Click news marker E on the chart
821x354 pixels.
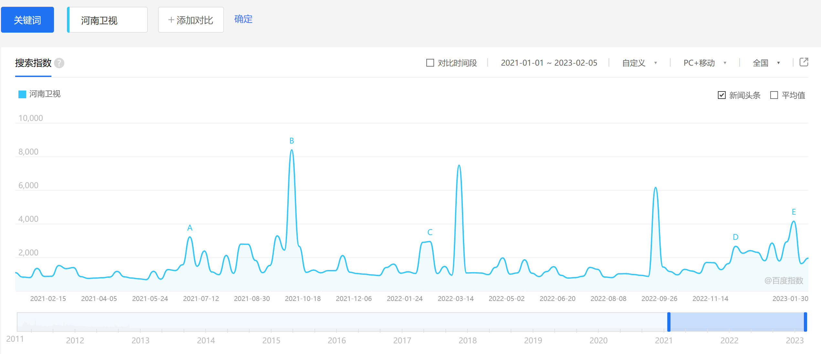794,212
